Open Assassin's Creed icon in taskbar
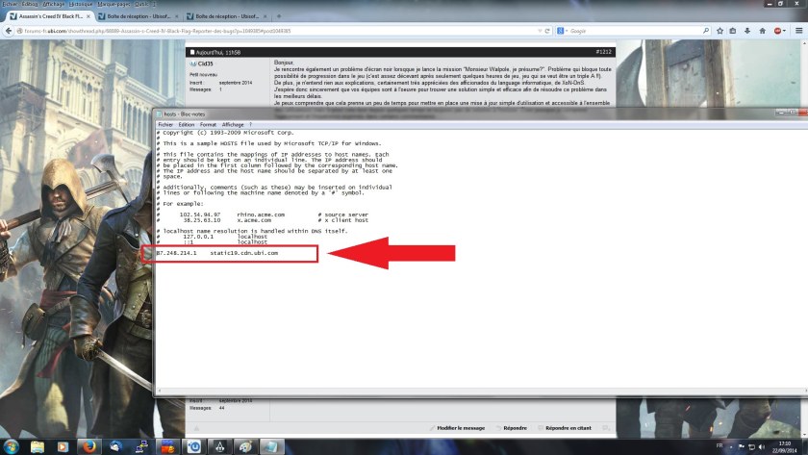808x455 pixels. (220, 446)
